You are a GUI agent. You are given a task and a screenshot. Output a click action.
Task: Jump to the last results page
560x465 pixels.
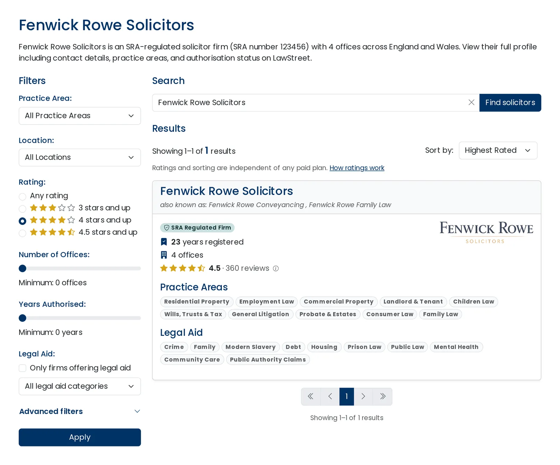coord(383,396)
